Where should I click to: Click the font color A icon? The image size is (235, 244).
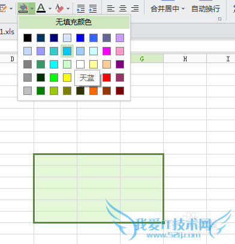coord(41,8)
